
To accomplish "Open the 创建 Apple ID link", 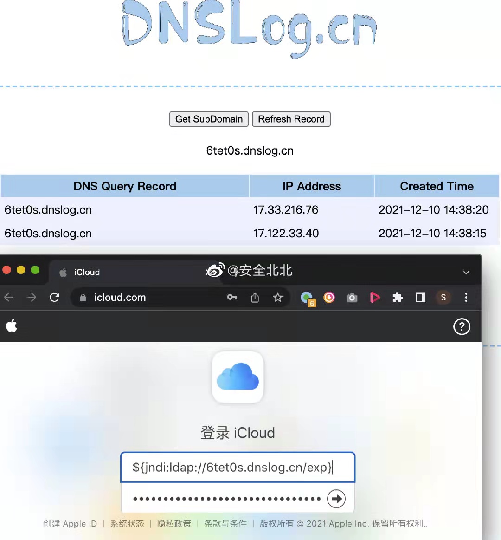I will [x=70, y=524].
